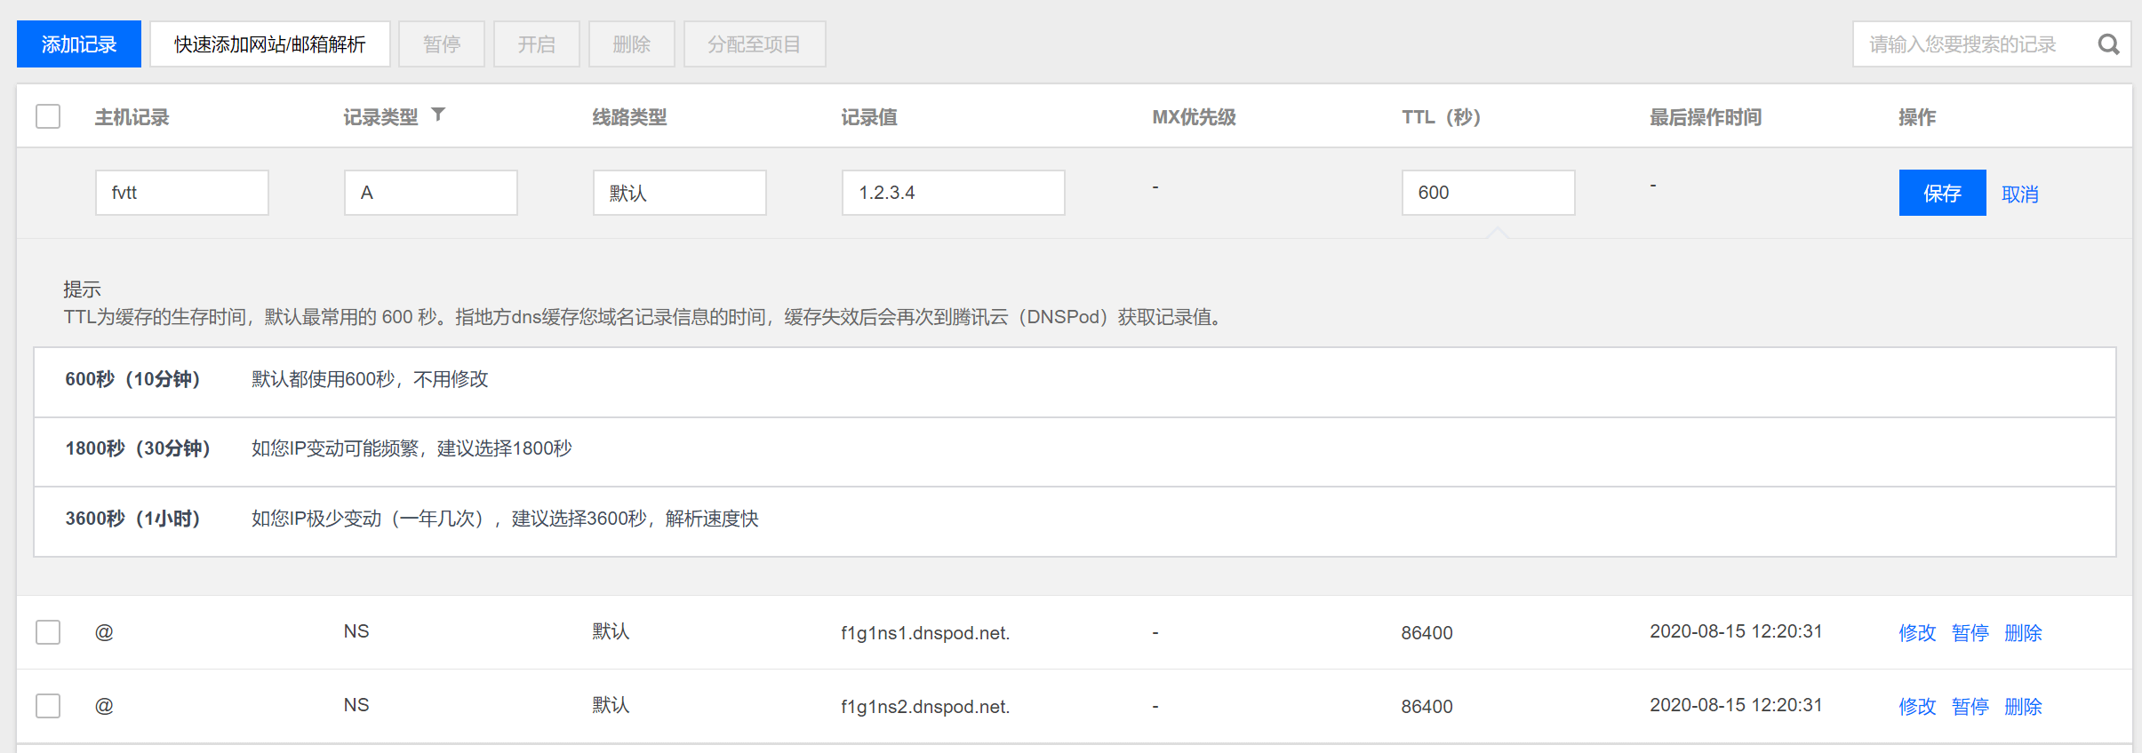Viewport: 2142px width, 753px height.
Task: Select the 600秒 (10分钟) TTL option
Action: (x=133, y=380)
